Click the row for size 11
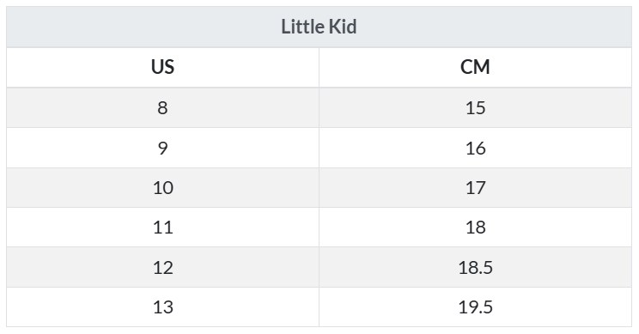 319,228
